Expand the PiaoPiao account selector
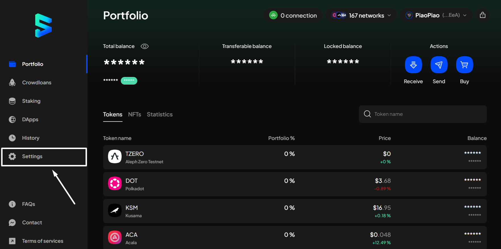Screen dimensions: 501x249 coord(436,15)
